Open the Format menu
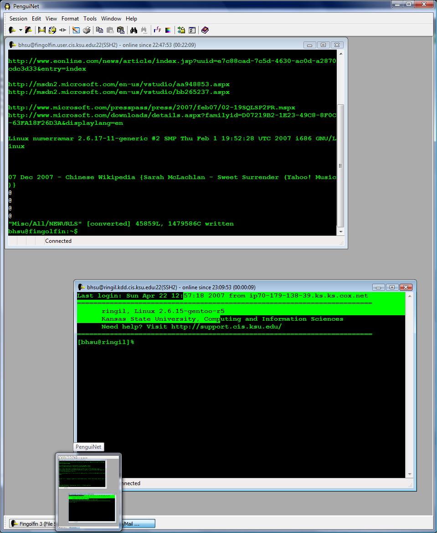The width and height of the screenshot is (437, 533). coord(70,19)
